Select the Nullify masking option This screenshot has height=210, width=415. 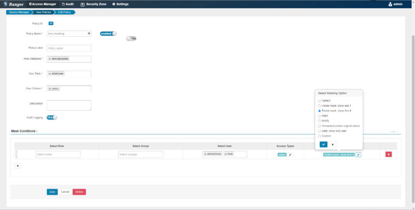319,120
